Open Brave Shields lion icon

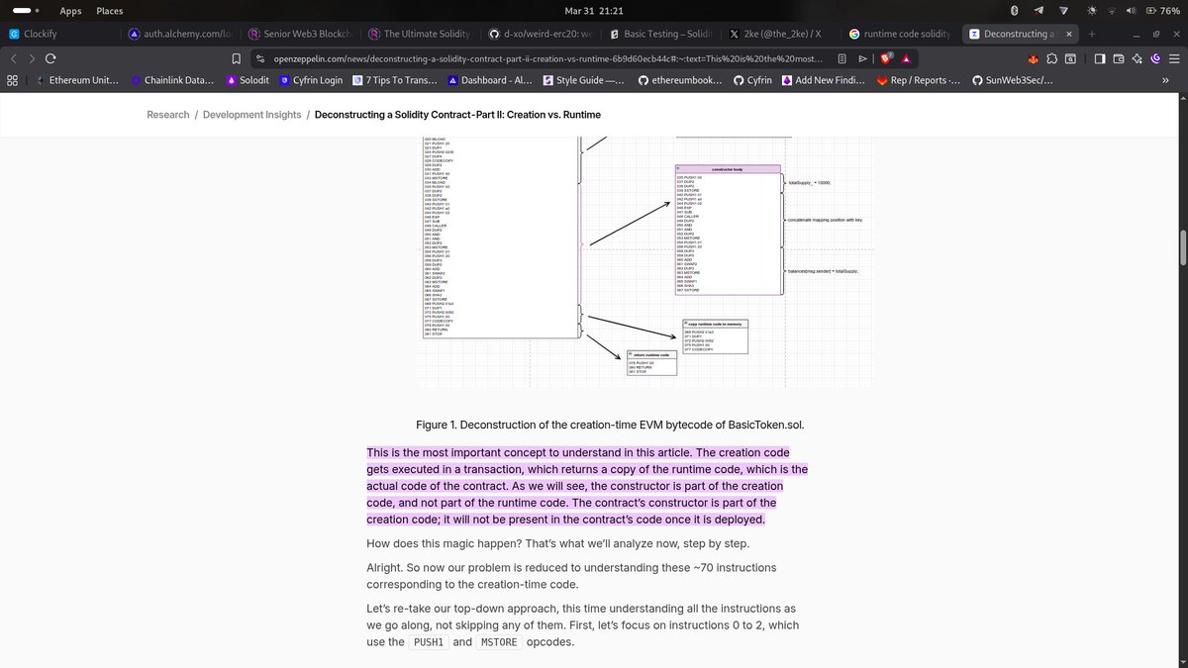(x=884, y=57)
